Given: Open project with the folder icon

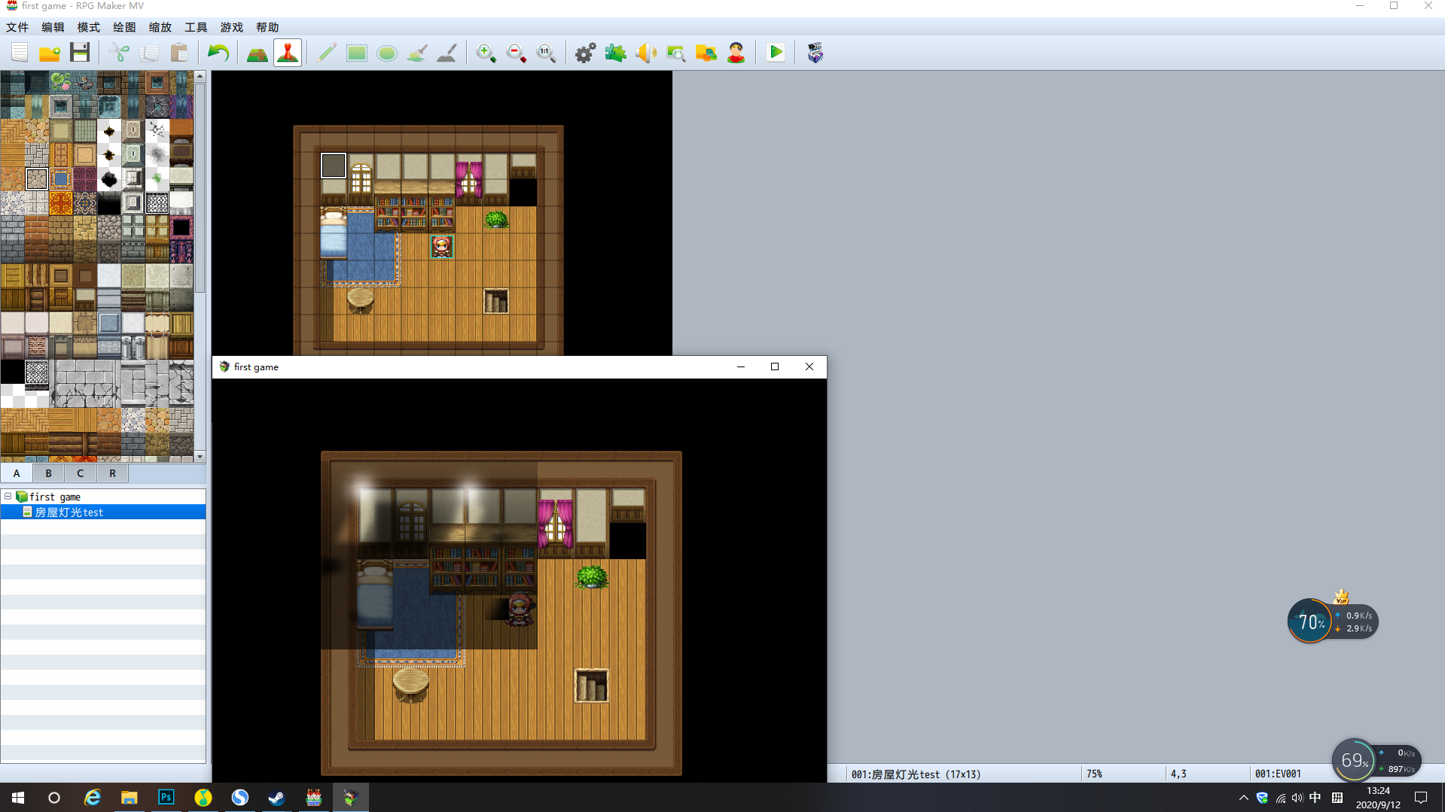Looking at the screenshot, I should point(50,53).
